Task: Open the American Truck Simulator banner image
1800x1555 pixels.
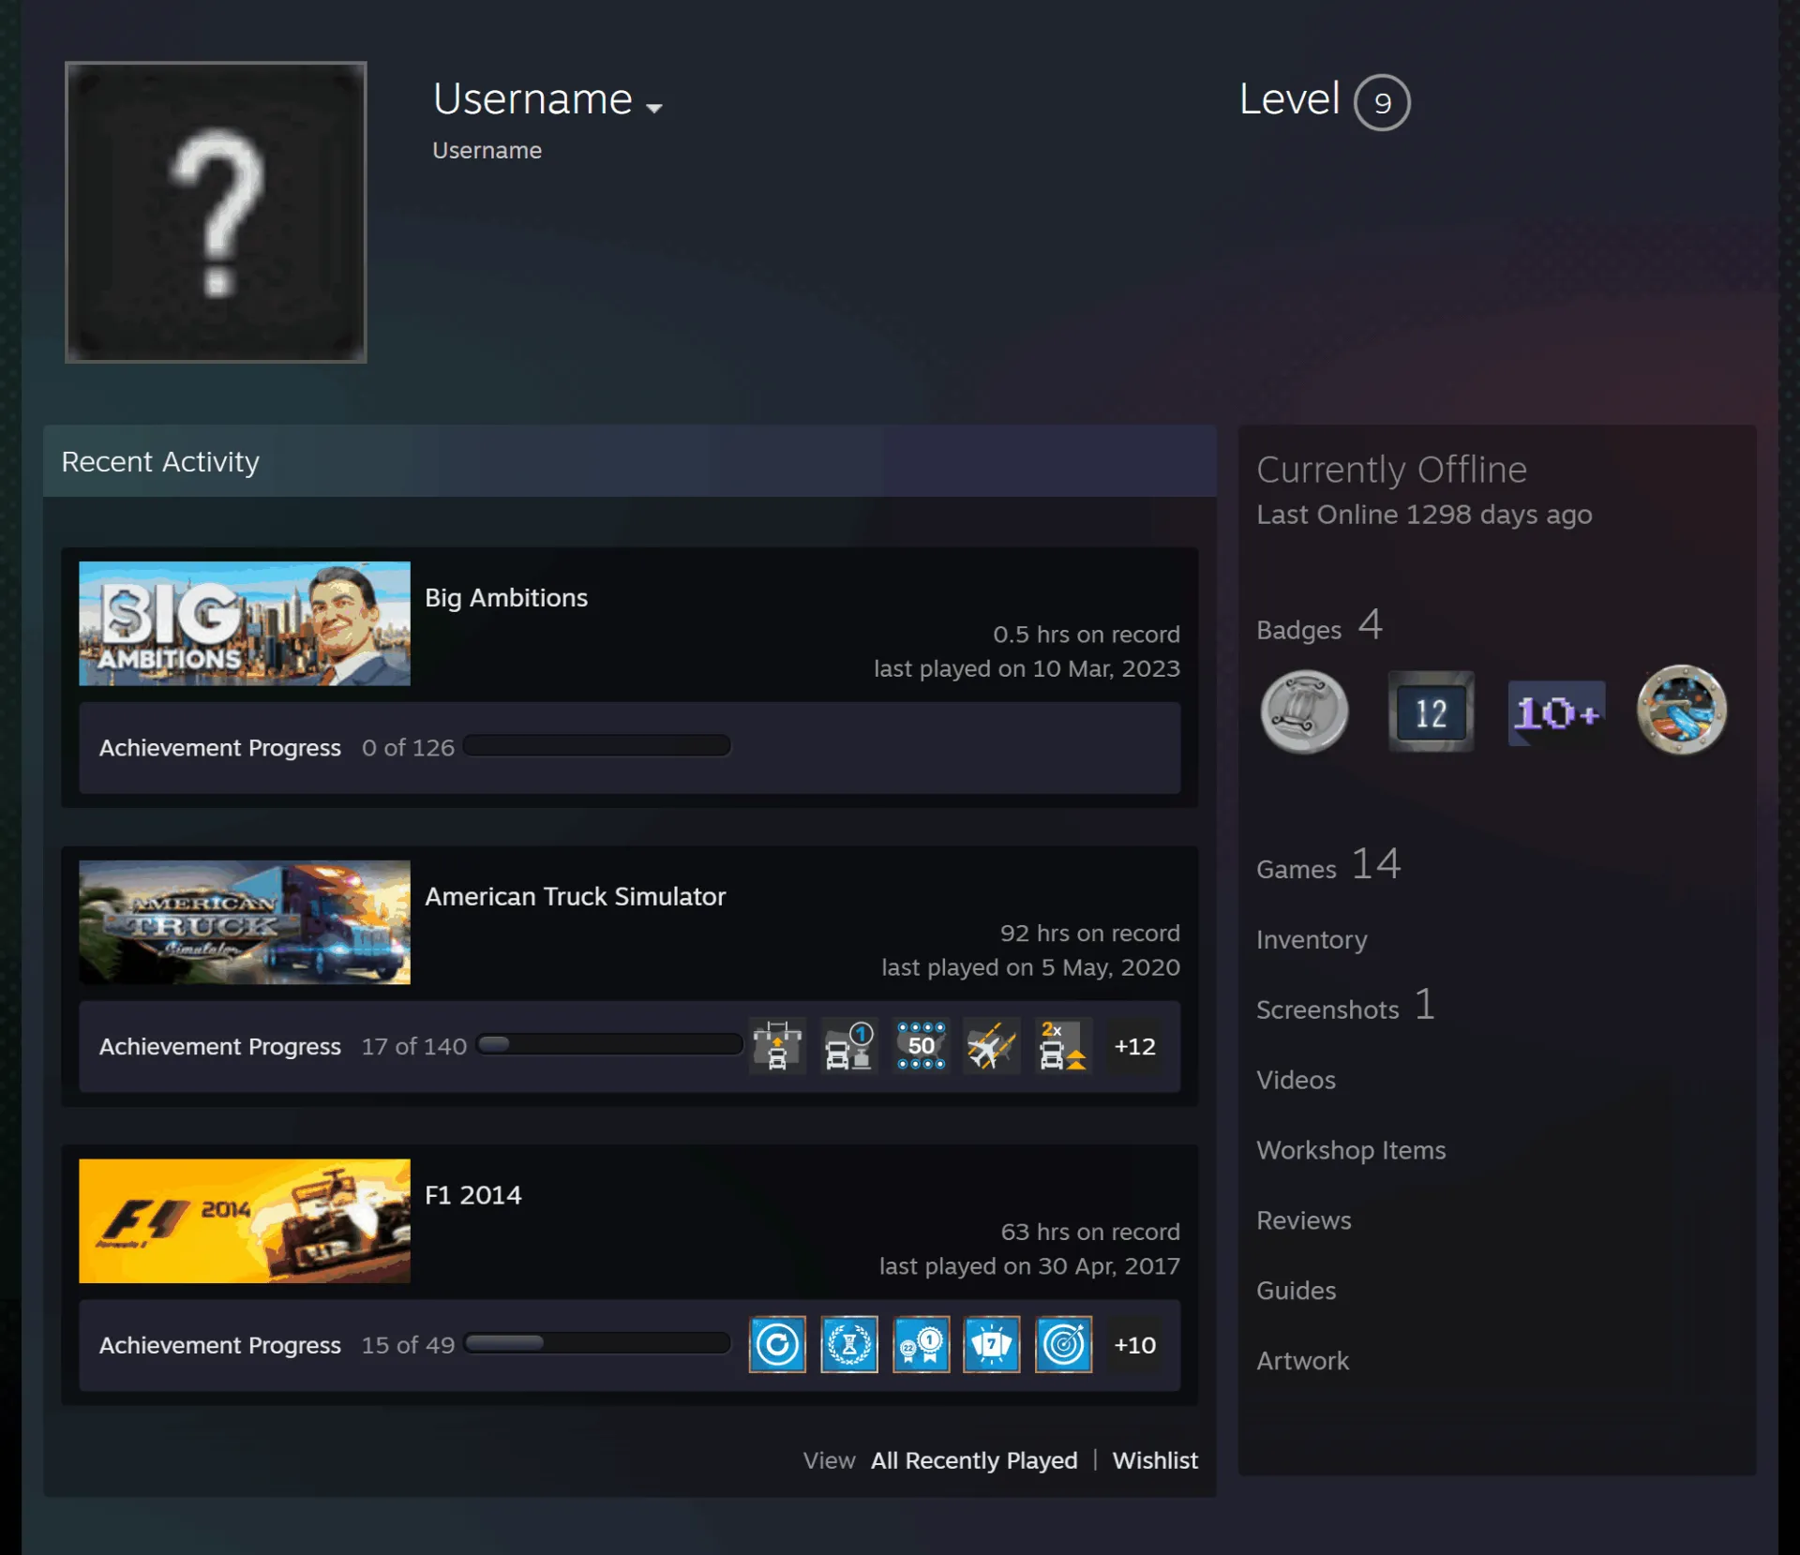Action: (245, 922)
